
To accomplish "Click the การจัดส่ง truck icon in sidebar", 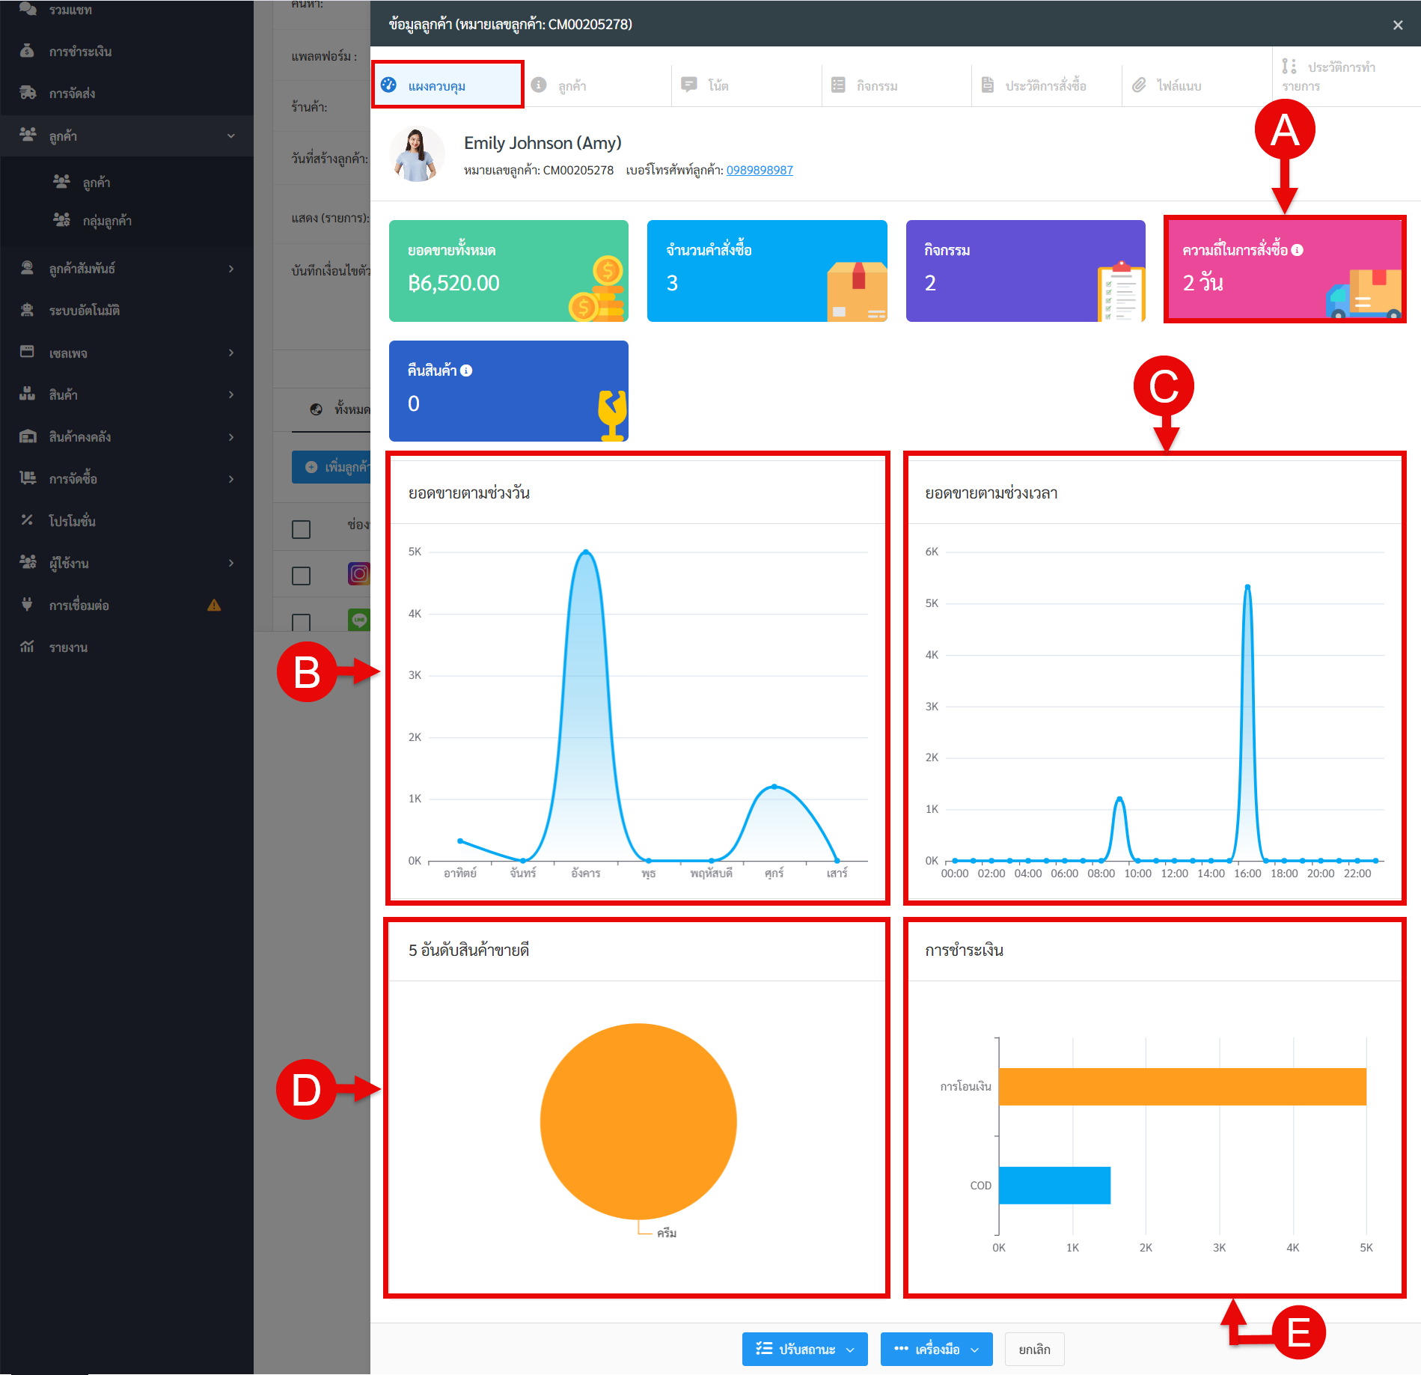I will (28, 93).
